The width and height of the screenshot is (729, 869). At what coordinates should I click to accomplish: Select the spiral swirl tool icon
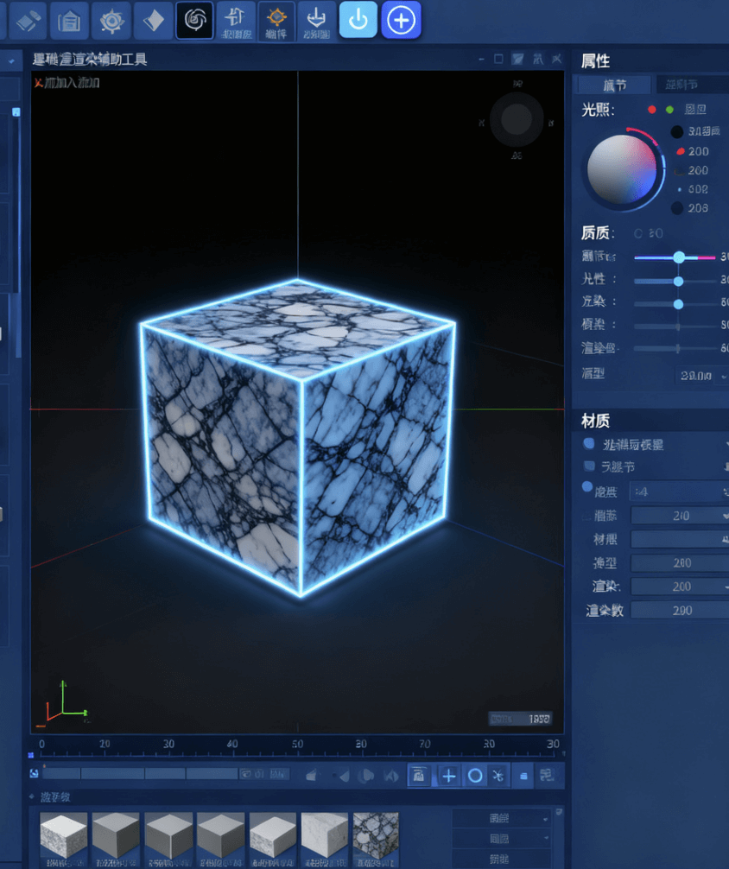pyautogui.click(x=194, y=20)
